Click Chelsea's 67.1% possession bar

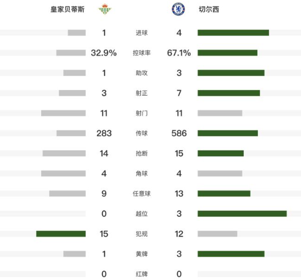(228, 53)
